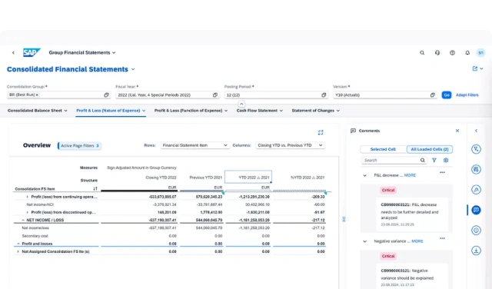The height and width of the screenshot is (289, 492).
Task: Expand Not Assigned Consolidation FS Item row
Action: click(18, 251)
